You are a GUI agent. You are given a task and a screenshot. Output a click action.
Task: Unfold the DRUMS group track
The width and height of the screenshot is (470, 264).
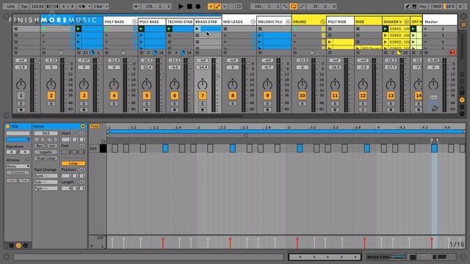(322, 21)
